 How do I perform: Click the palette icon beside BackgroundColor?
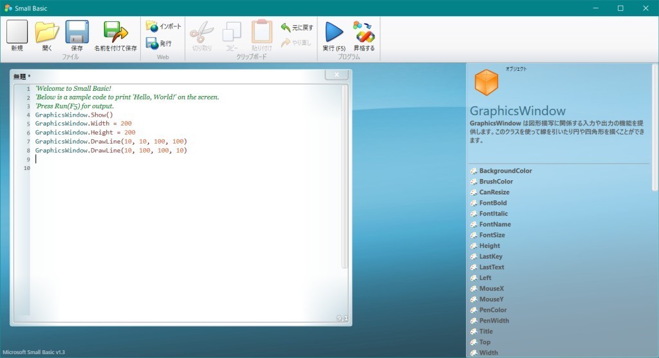click(x=474, y=171)
